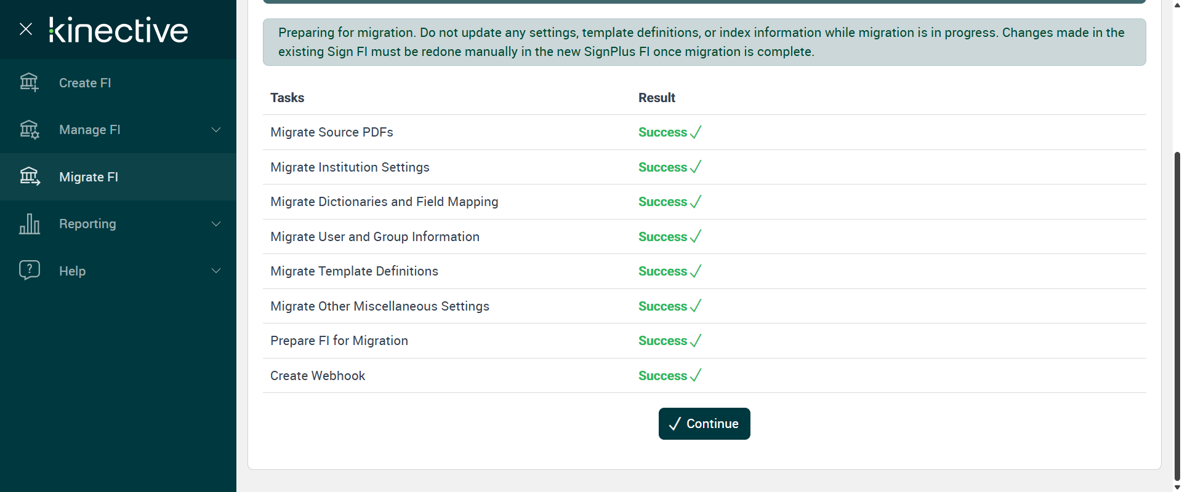Expand the Reporting submenu chevron
This screenshot has width=1182, height=492.
[x=216, y=224]
